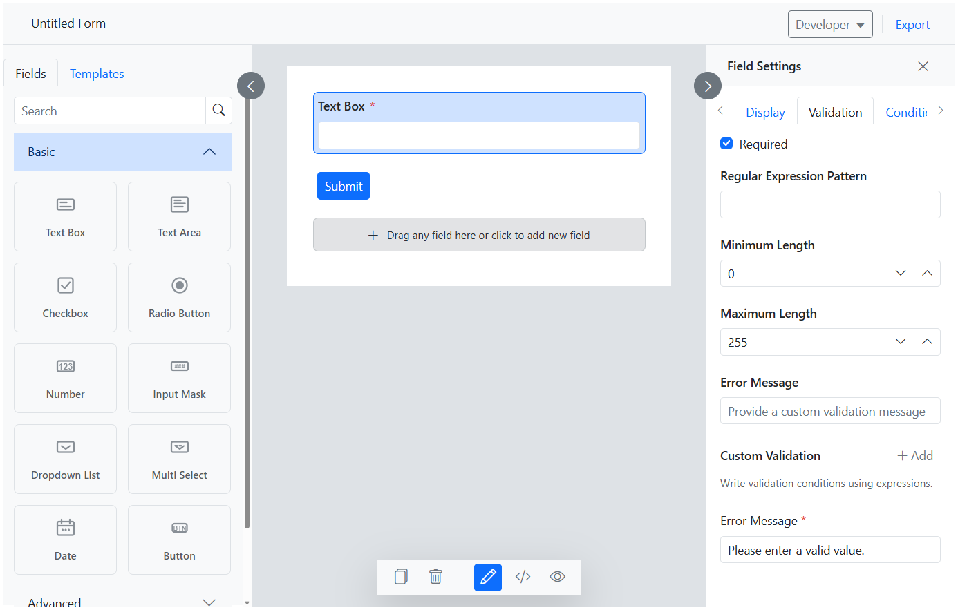Collapse the Field Settings panel with round arrow

click(x=708, y=86)
